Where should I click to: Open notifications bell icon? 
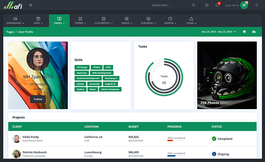coord(217,5)
